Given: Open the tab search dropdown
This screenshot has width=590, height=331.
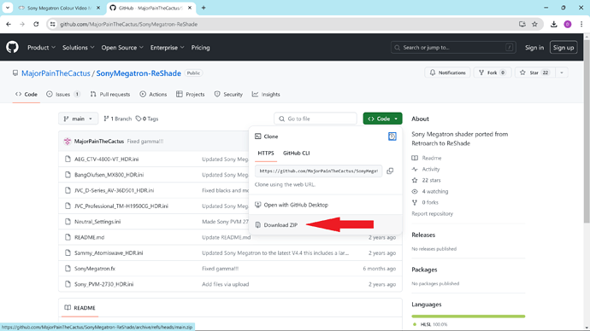Looking at the screenshot, I should (8, 8).
